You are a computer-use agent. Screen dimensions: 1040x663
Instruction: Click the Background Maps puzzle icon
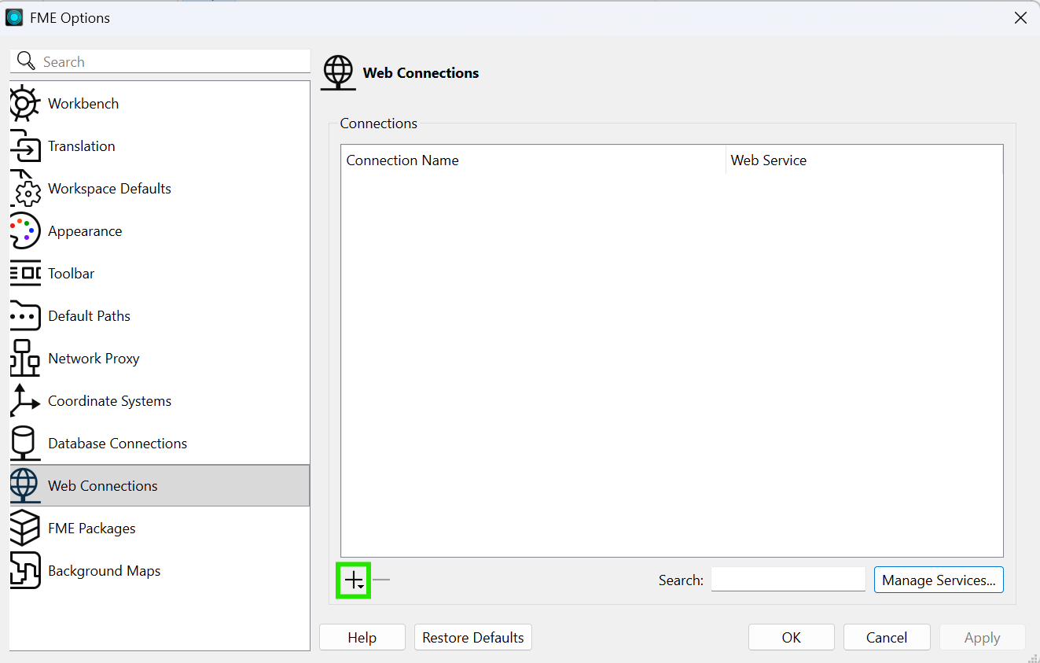pos(24,571)
